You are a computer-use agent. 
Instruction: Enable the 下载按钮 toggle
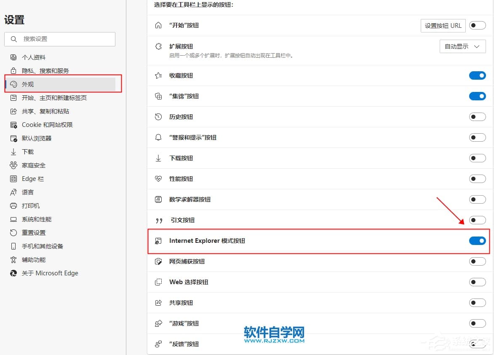coord(477,158)
